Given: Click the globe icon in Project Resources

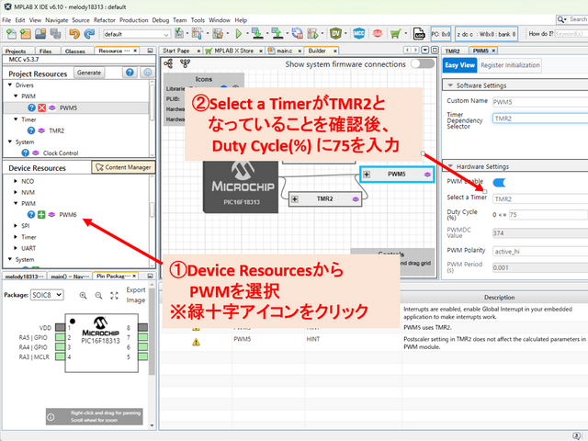Looking at the screenshot, I should click(145, 73).
